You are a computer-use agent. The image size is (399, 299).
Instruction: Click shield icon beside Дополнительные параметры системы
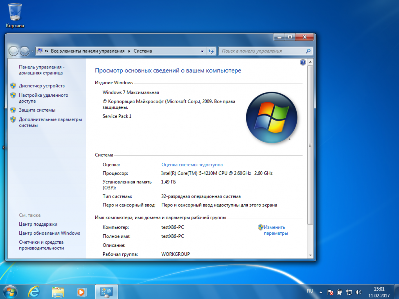click(x=13, y=119)
